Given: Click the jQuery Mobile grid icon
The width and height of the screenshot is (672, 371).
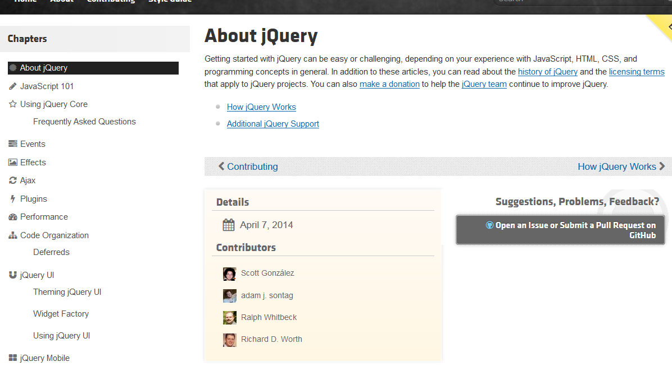Looking at the screenshot, I should pos(13,358).
